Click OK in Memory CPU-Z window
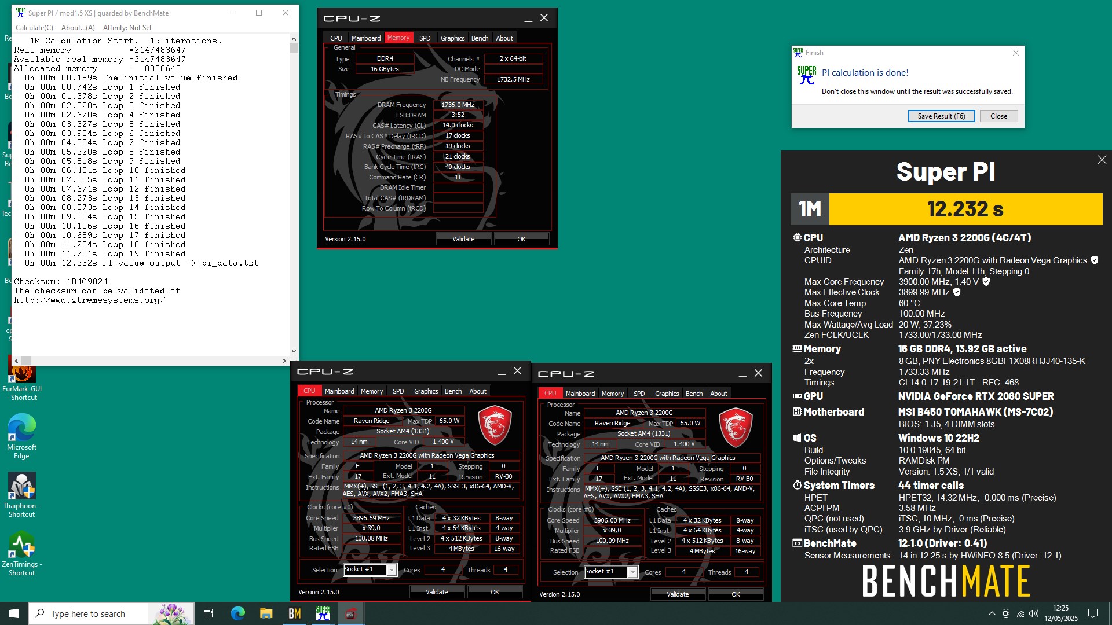The image size is (1112, 625). tap(521, 238)
